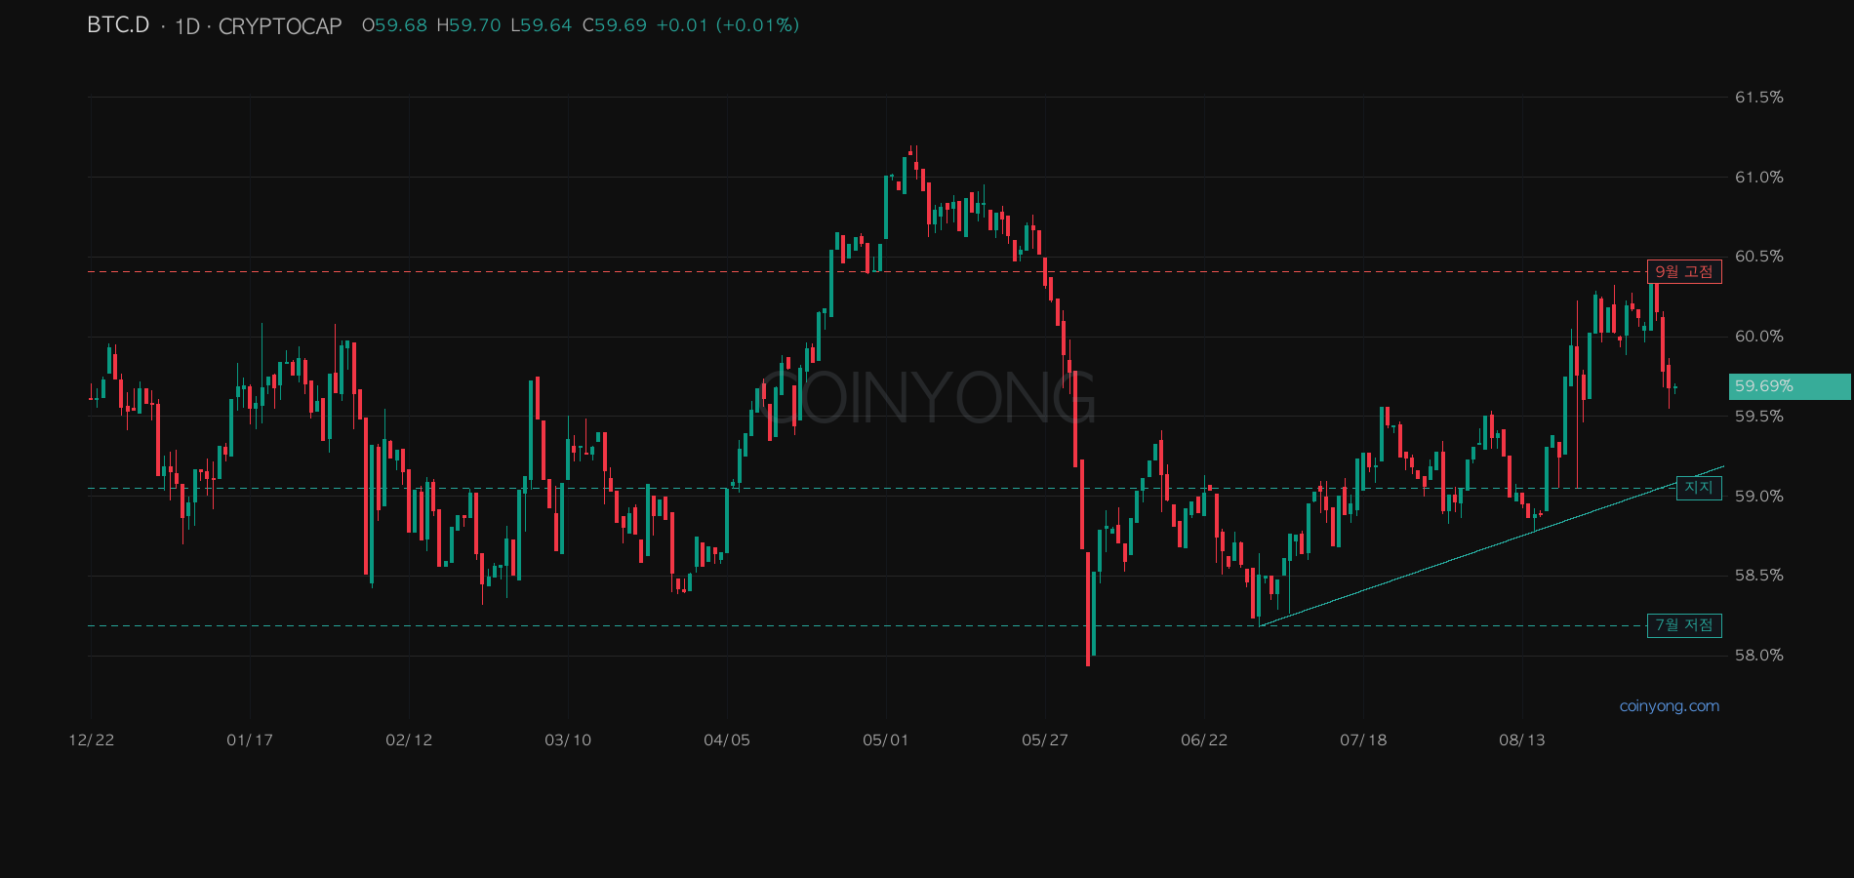Click the 04/05 date axis label
1854x878 pixels.
click(x=727, y=740)
